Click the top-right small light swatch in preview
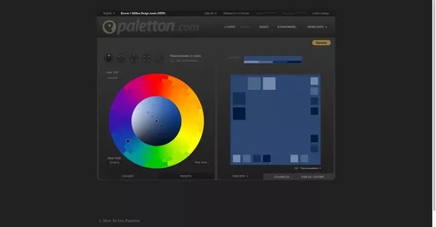 pyautogui.click(x=314, y=81)
